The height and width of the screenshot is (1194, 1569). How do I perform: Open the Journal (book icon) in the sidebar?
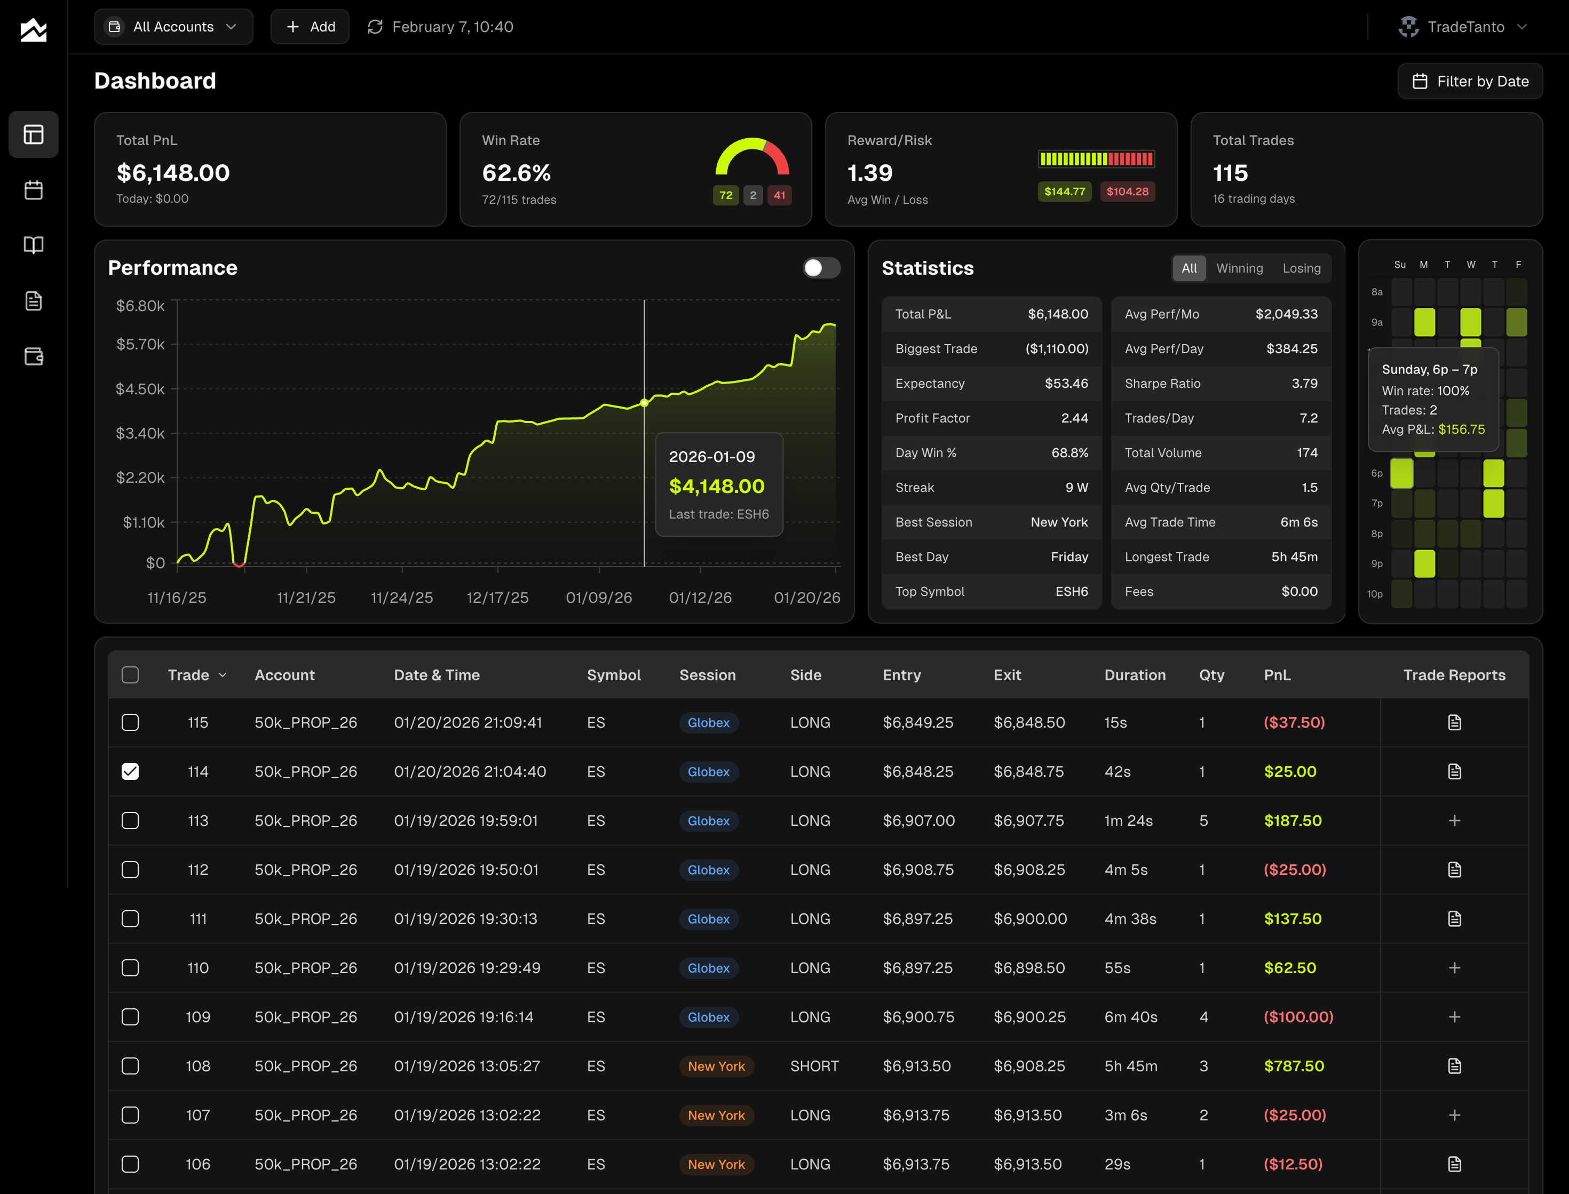click(x=34, y=245)
